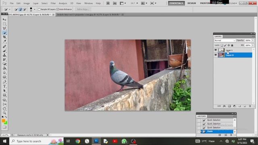Open the tool preset picker arrow

point(10,9)
